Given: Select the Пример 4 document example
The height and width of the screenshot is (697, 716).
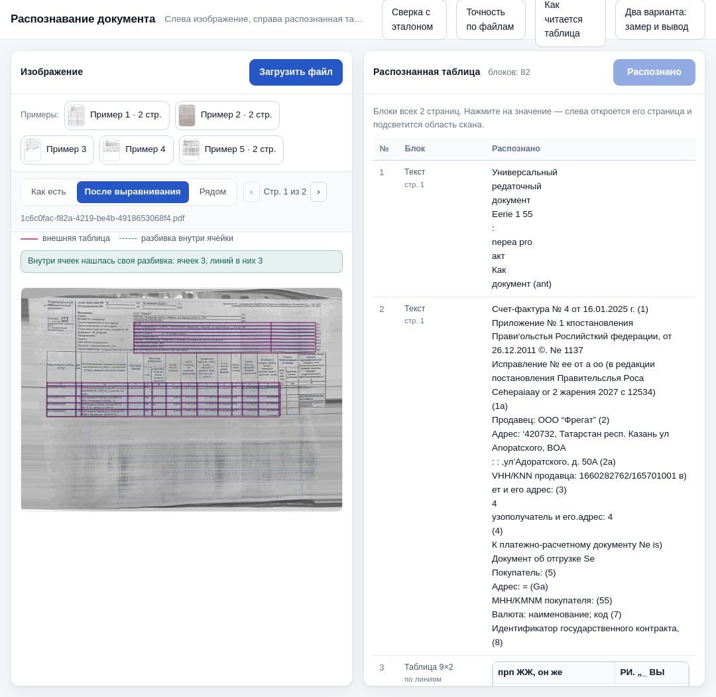Looking at the screenshot, I should click(137, 150).
